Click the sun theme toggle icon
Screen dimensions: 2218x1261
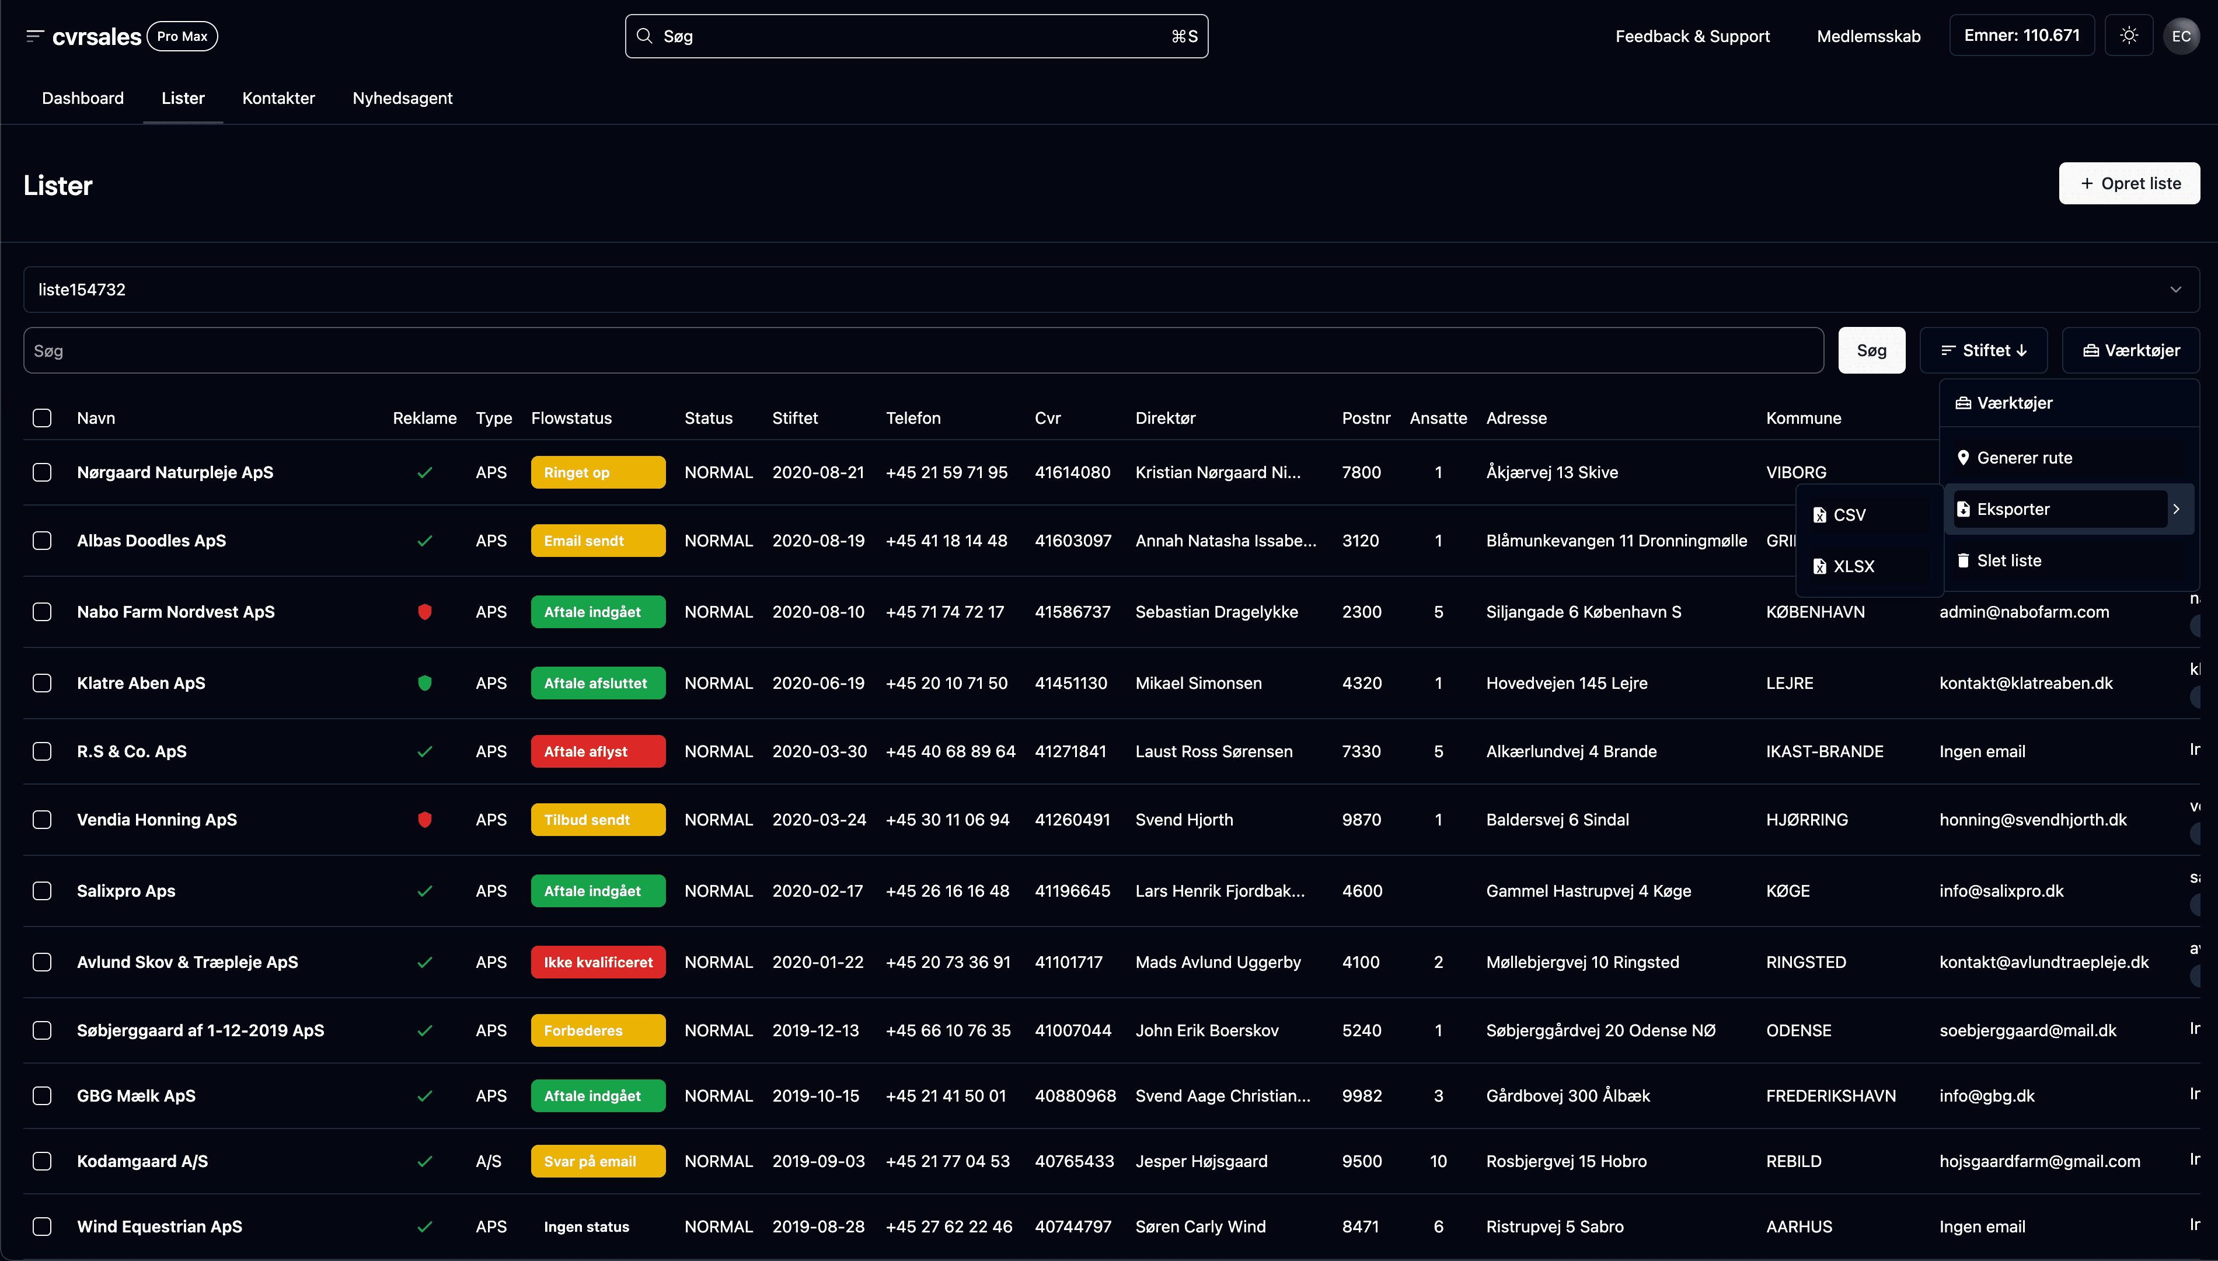(2129, 36)
